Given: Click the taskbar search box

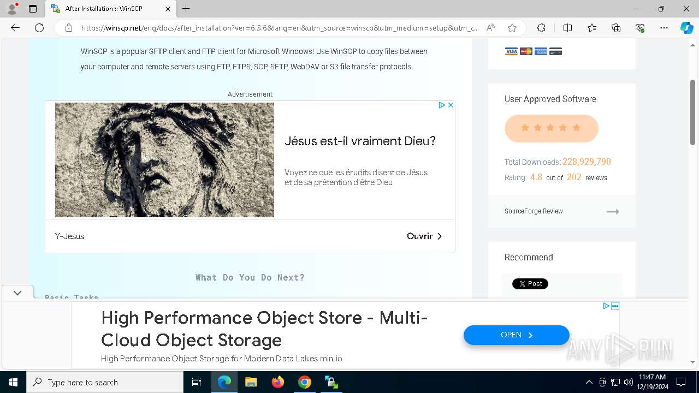Looking at the screenshot, I should tap(105, 382).
